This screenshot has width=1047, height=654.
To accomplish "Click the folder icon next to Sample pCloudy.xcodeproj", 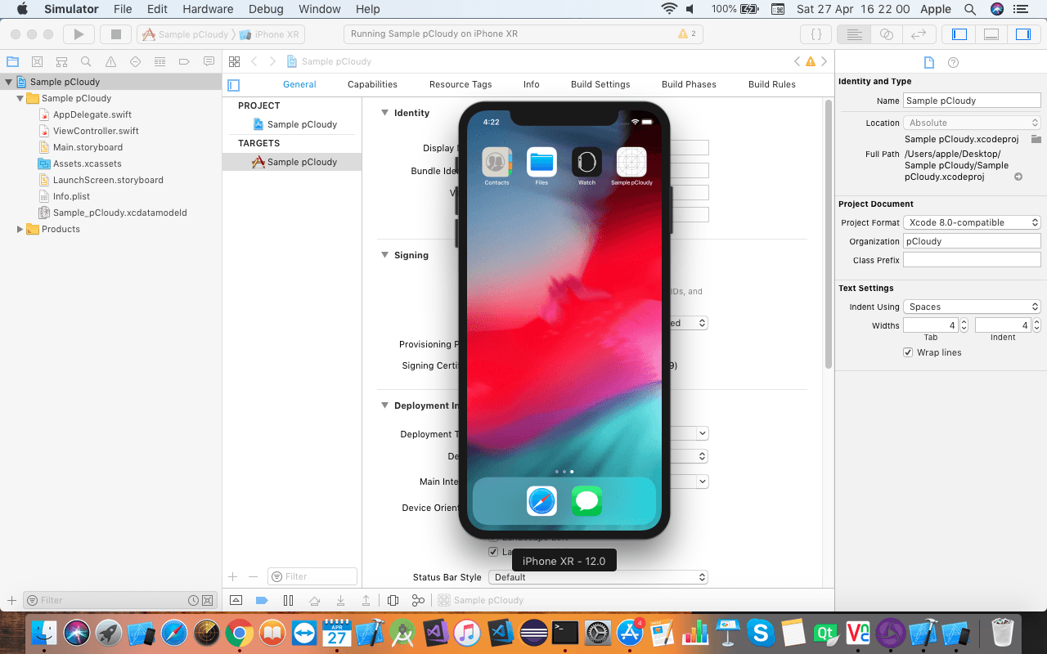I will click(1036, 139).
